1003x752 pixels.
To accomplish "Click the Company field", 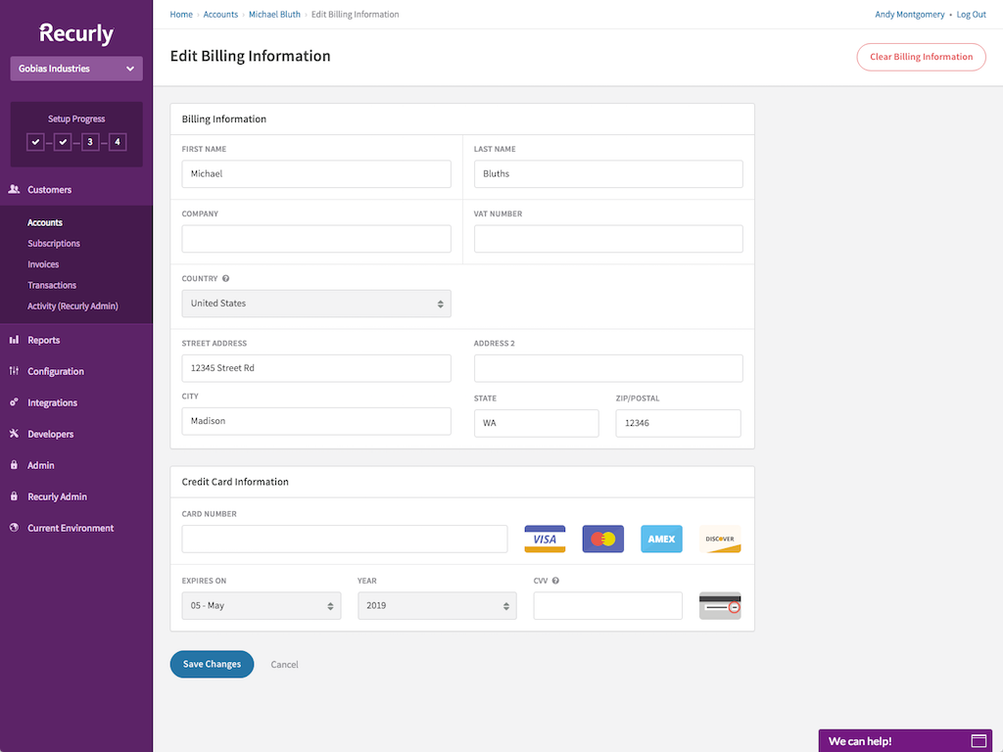I will tap(316, 239).
